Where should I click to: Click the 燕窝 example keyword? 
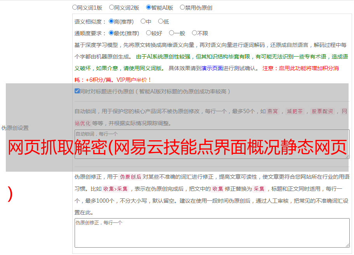[x=272, y=111]
